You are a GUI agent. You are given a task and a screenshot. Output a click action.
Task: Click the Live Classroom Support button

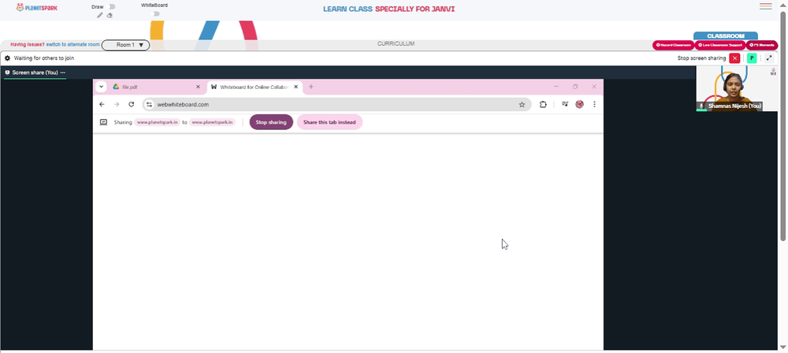pos(719,45)
